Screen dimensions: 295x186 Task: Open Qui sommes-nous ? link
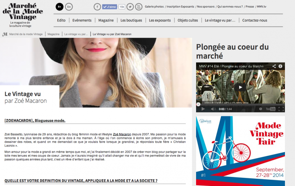(230, 7)
